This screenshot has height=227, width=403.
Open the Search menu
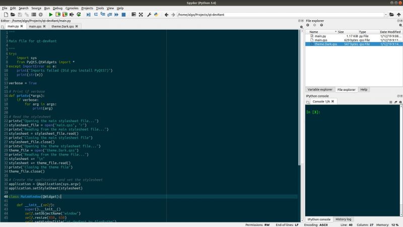tap(23, 8)
